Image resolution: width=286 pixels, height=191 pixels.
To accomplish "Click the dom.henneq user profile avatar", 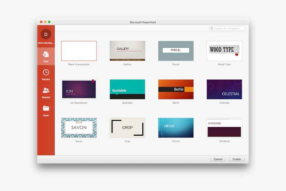I will 46,34.
